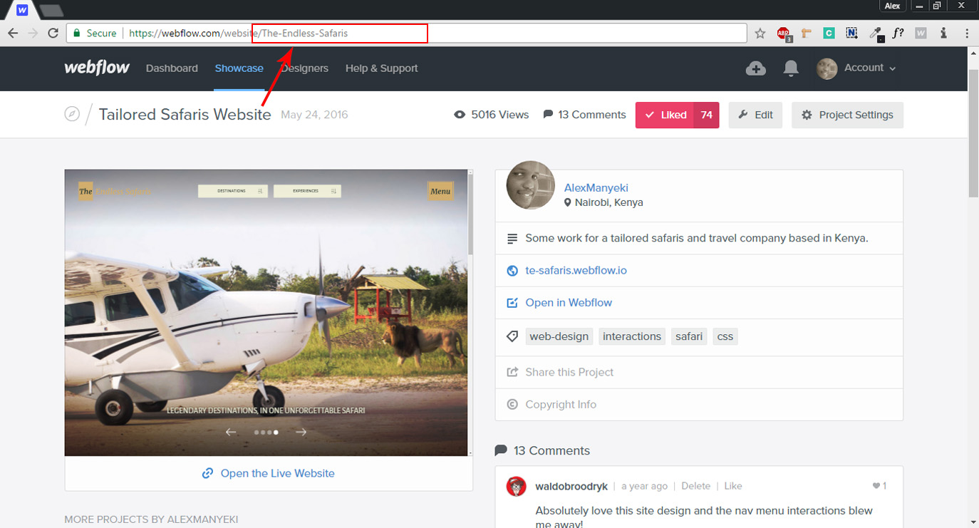979x528 pixels.
Task: Click the cloud upload icon in header
Action: [755, 68]
